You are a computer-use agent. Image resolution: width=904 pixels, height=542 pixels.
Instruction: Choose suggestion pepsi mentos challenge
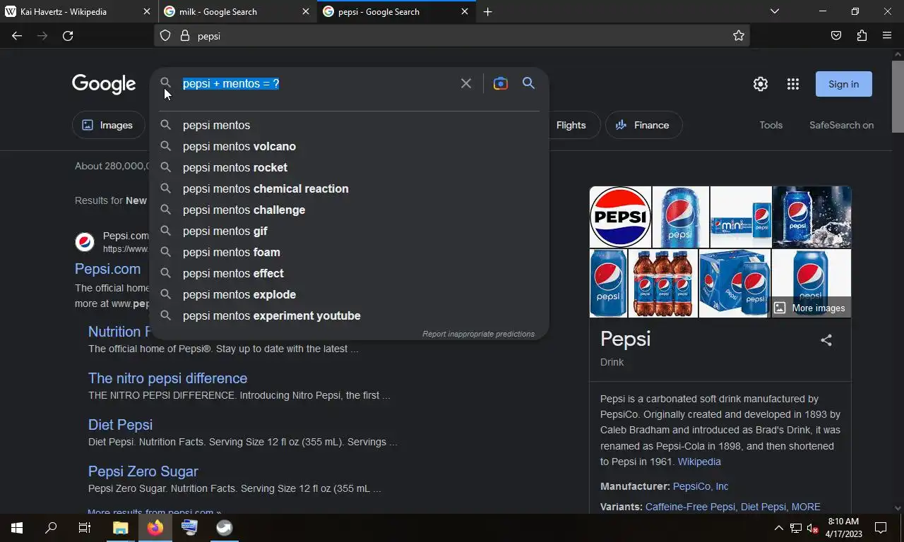coord(350,210)
